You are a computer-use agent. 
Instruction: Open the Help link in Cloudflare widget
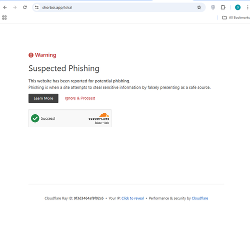click(106, 123)
